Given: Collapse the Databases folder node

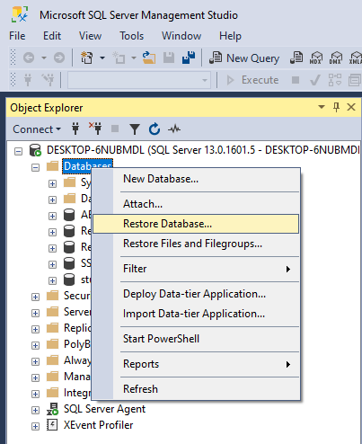Looking at the screenshot, I should pyautogui.click(x=35, y=167).
